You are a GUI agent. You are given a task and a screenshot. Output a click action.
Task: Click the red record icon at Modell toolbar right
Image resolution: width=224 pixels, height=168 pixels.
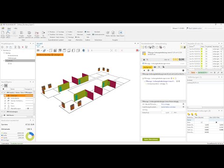pos(137,50)
